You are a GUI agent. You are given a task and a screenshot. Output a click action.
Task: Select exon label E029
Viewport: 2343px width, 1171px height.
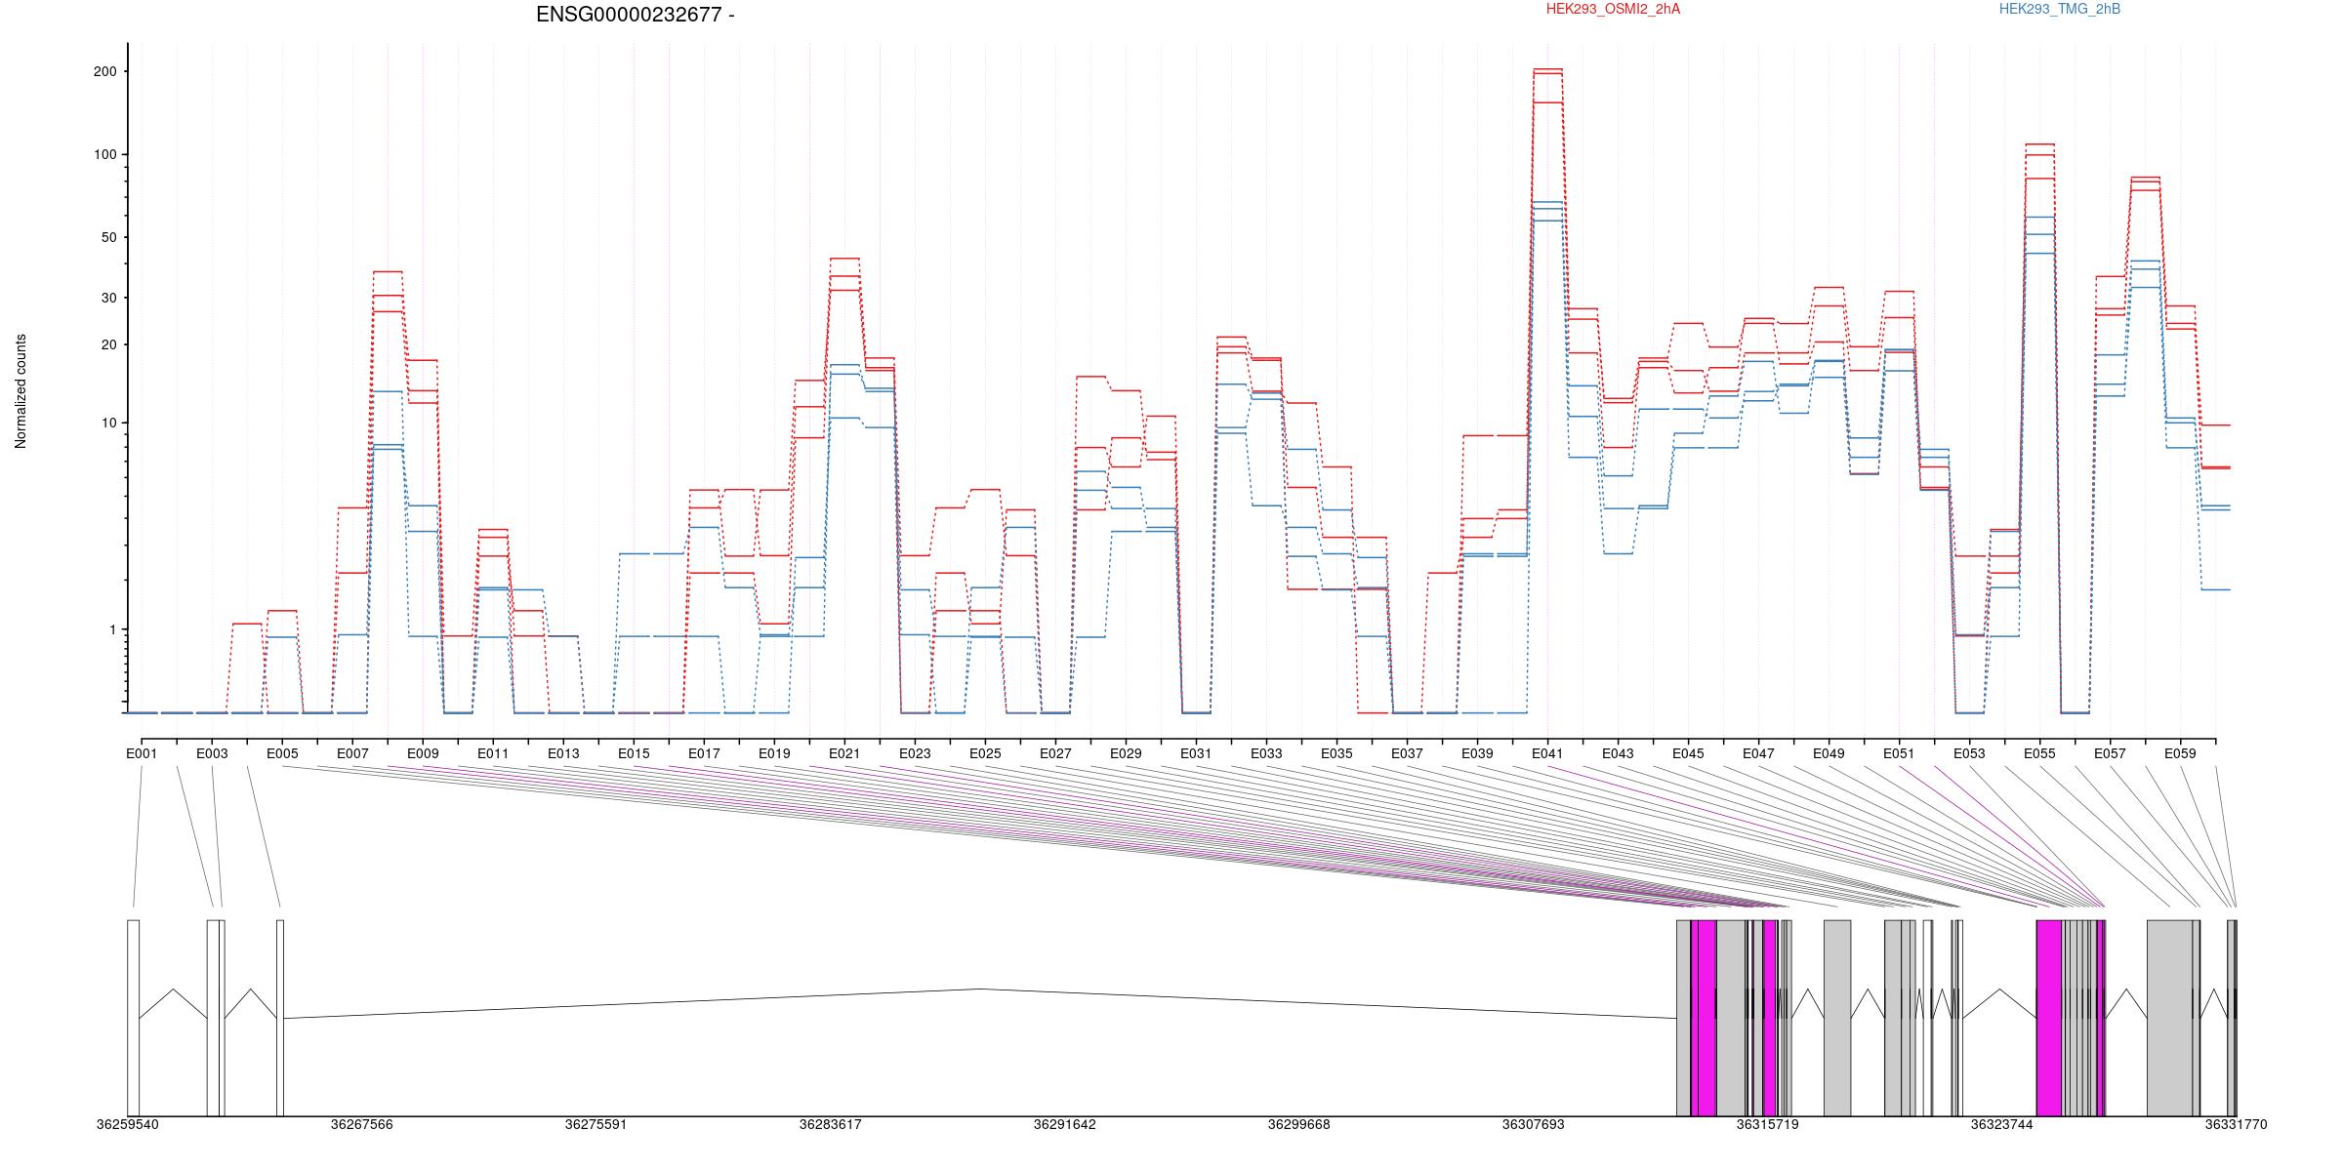[1126, 753]
